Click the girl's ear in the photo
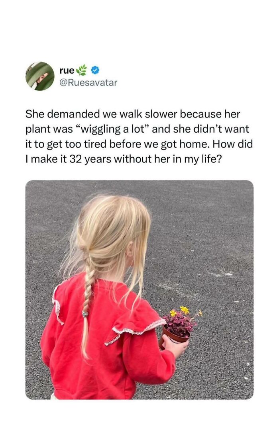 pos(130,249)
